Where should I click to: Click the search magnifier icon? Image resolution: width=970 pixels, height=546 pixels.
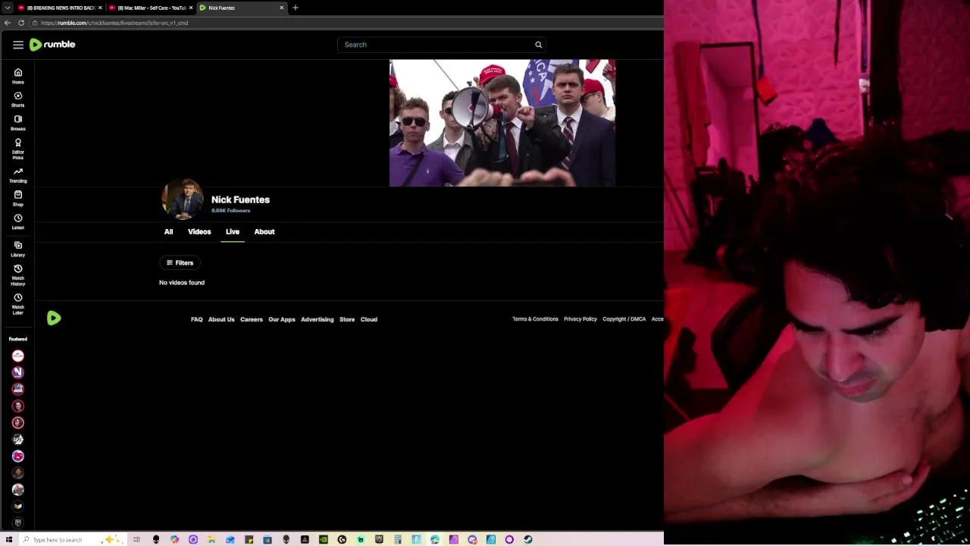pos(539,45)
